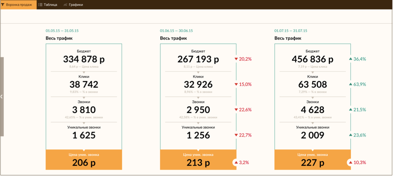393x176 pixels.
Task: Click the list icon beside Таблица
Action: [40, 5]
